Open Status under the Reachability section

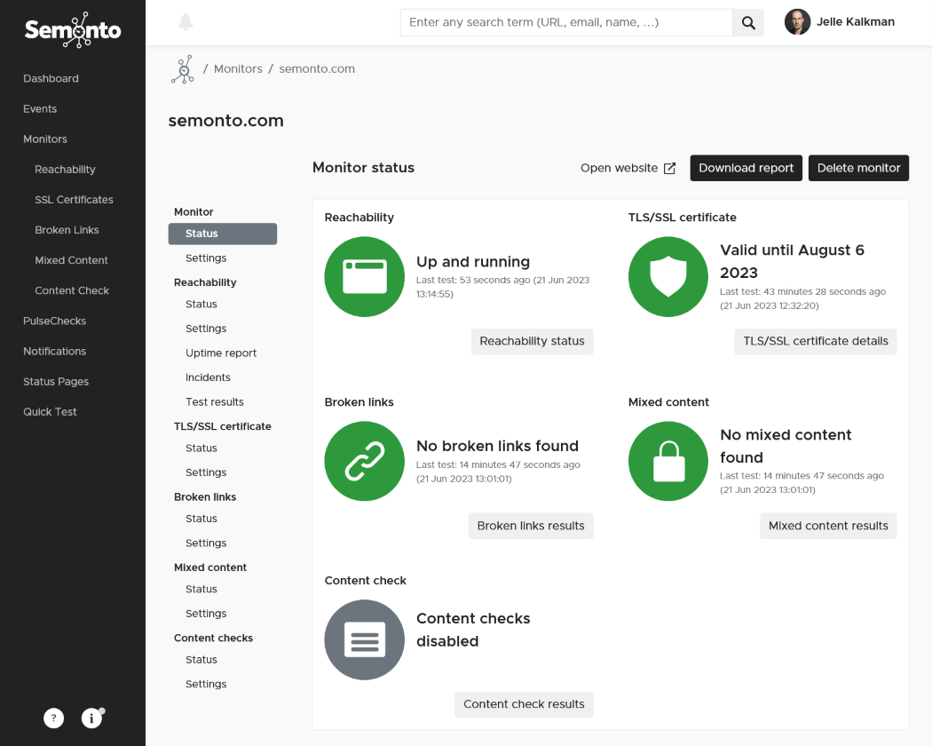(201, 304)
